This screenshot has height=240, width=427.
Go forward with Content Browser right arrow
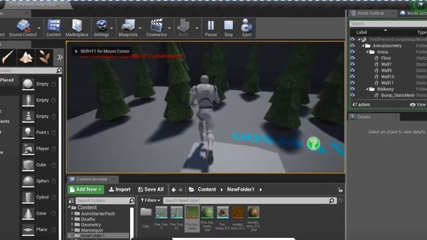180,189
